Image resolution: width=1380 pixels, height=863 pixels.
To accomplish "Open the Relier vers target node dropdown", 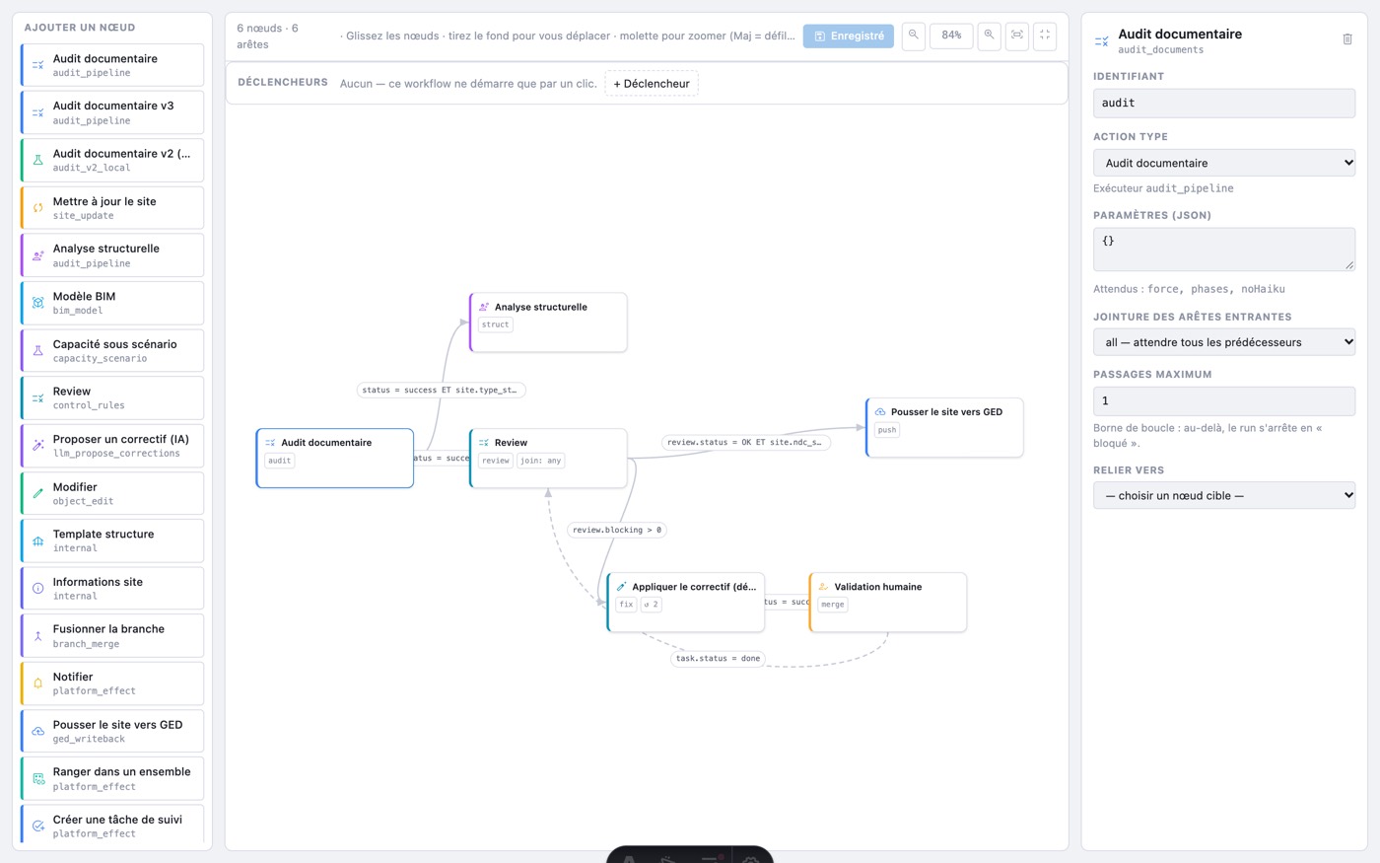I will tap(1224, 495).
